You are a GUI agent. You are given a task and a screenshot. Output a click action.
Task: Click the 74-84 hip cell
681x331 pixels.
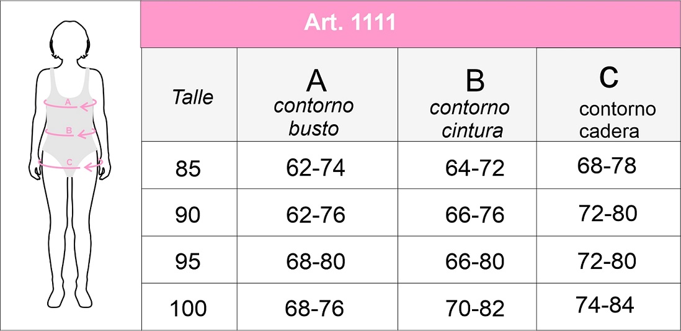pyautogui.click(x=605, y=305)
